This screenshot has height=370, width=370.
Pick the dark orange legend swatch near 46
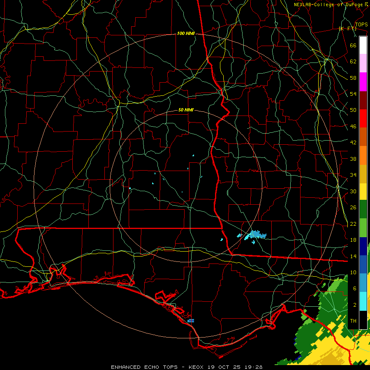pos(363,137)
